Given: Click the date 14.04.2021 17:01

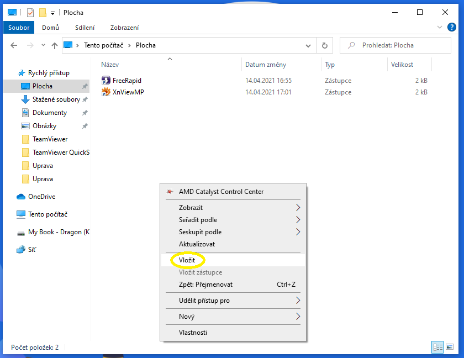Looking at the screenshot, I should coord(268,92).
